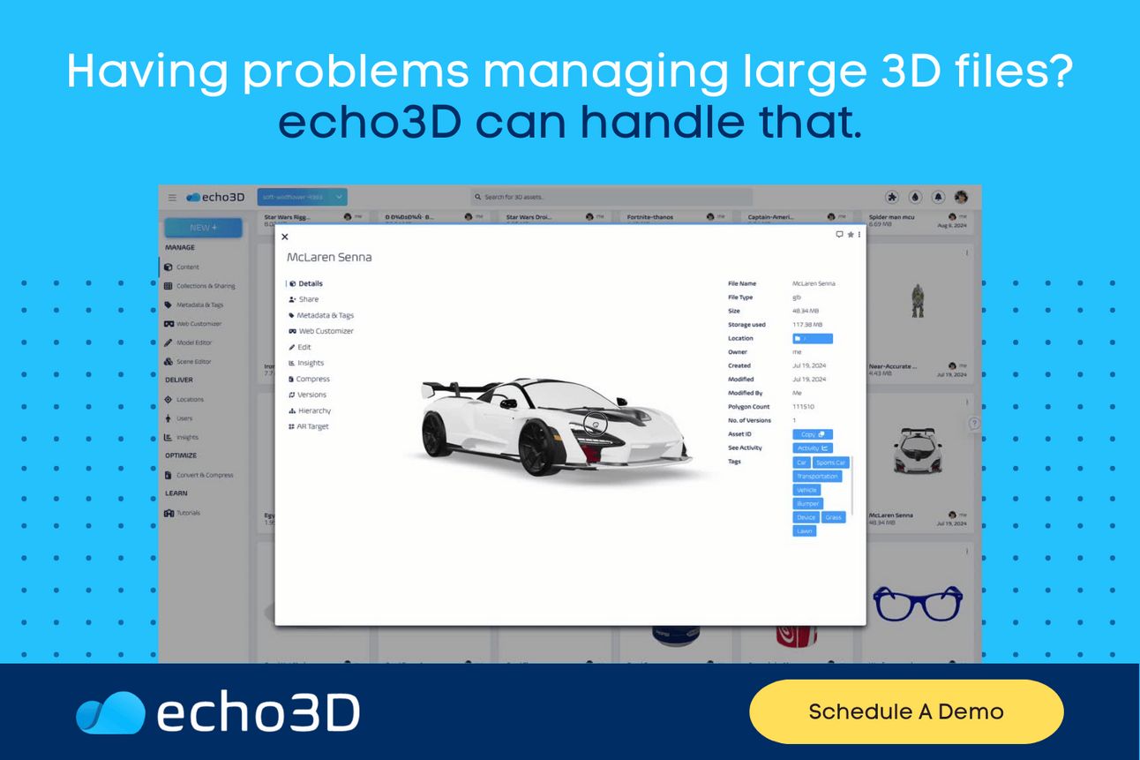1140x760 pixels.
Task: Open the Near-Accurate figure thumbnail
Action: pos(918,299)
